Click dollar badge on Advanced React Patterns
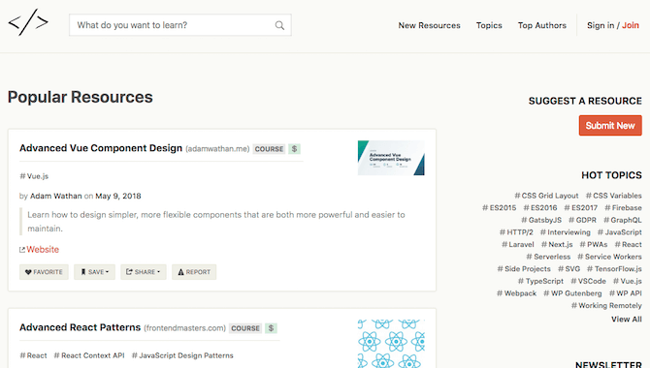Screen dimensions: 650x368 pyautogui.click(x=271, y=328)
